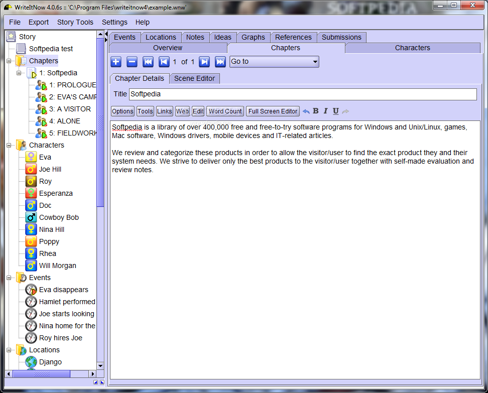Click the Web button
The width and height of the screenshot is (488, 393).
[182, 111]
